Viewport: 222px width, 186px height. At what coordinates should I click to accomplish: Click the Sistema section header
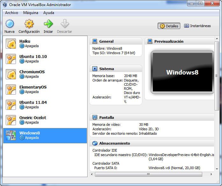click(106, 69)
